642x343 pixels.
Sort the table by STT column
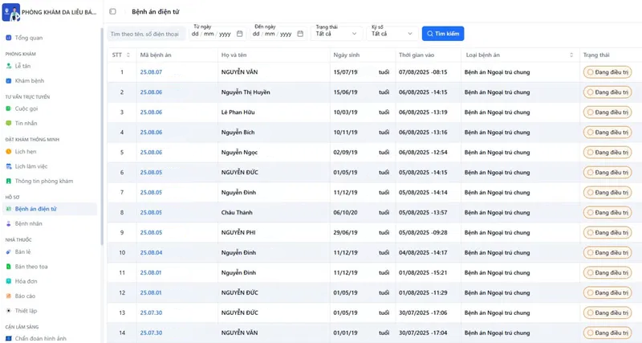128,55
